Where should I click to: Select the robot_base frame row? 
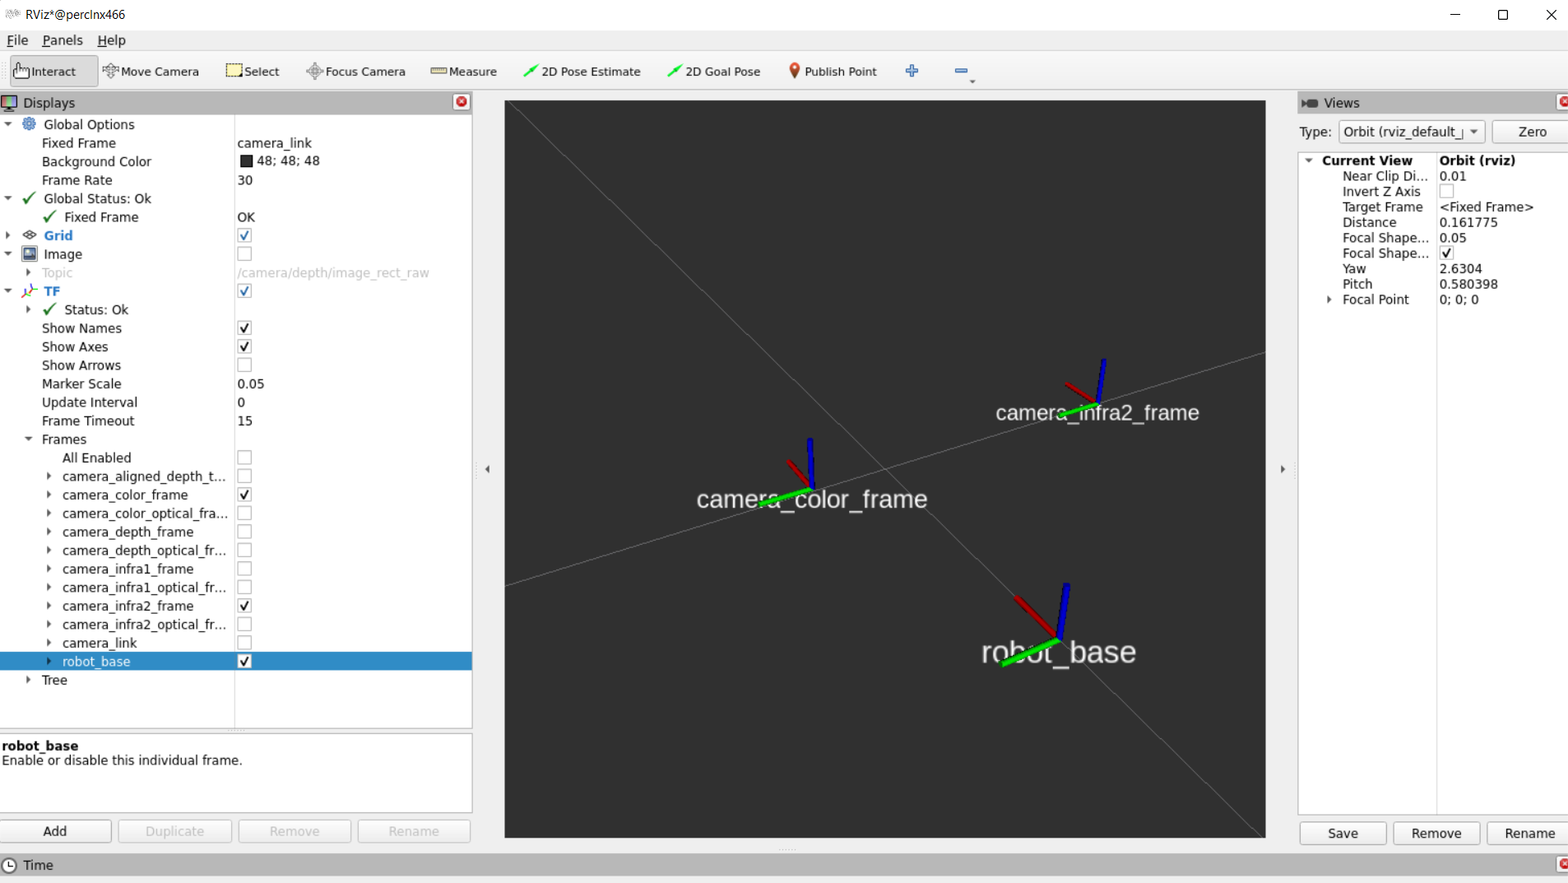(x=236, y=662)
